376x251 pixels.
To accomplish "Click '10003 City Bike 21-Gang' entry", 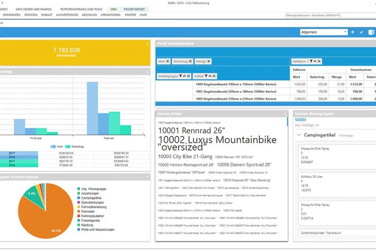I will point(185,157).
